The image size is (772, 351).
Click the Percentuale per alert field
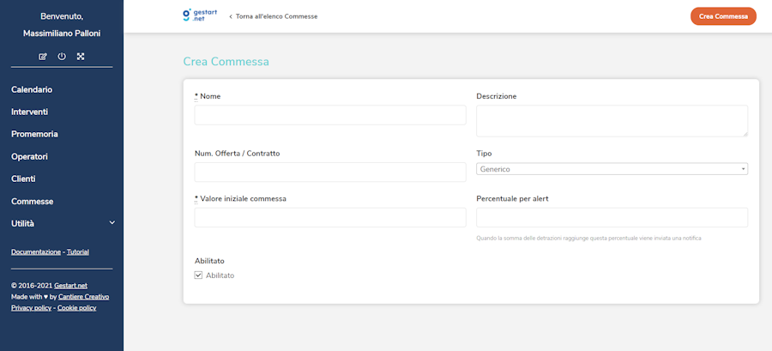tap(612, 217)
